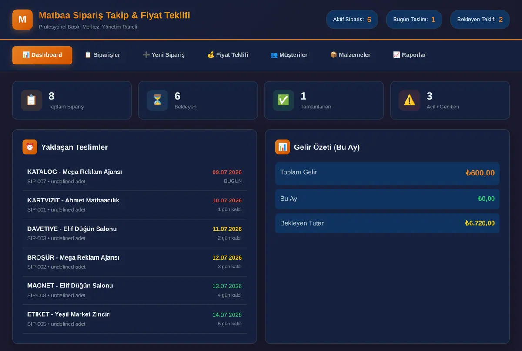Click the SIP-008 order code line
This screenshot has width=522, height=351.
pos(56,295)
